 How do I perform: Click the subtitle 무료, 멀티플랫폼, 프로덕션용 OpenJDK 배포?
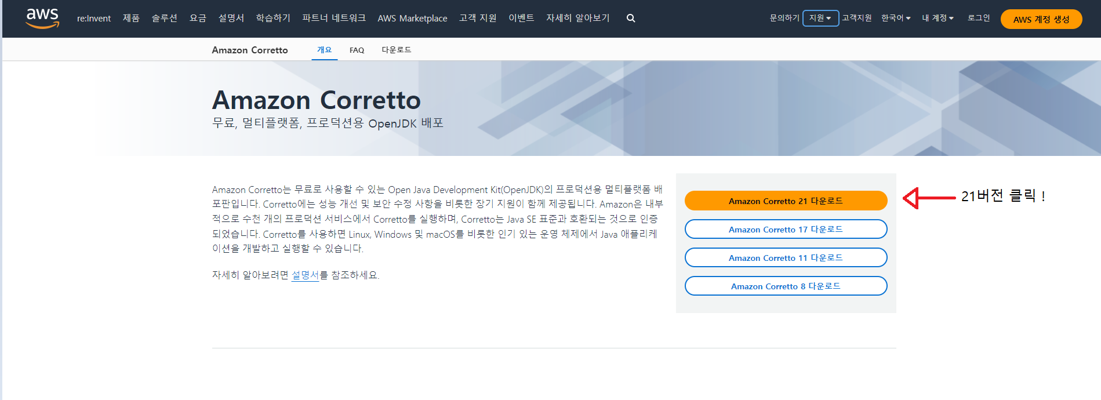pyautogui.click(x=328, y=123)
